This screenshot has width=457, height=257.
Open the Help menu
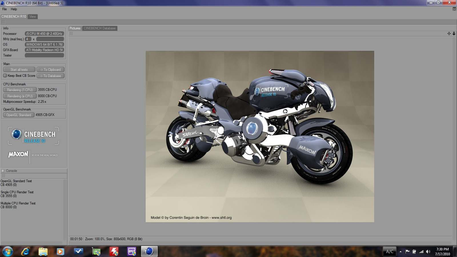click(x=14, y=9)
